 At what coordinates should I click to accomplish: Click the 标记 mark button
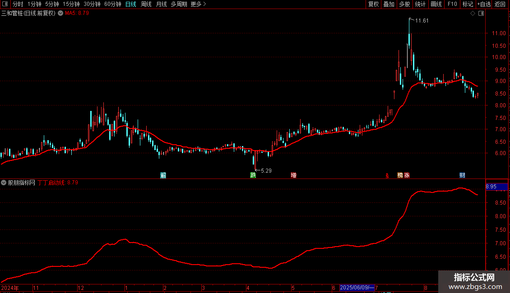click(468, 4)
